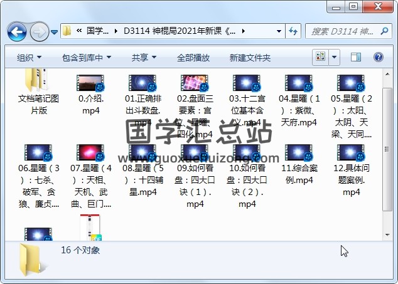Click the 新建文件夹 button
The height and width of the screenshot is (284, 398).
[250, 57]
